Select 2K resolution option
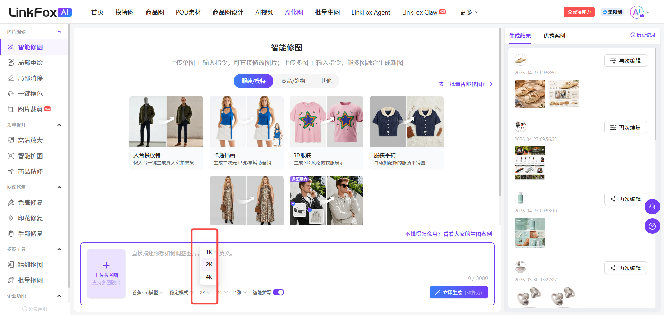The image size is (664, 315). click(209, 265)
